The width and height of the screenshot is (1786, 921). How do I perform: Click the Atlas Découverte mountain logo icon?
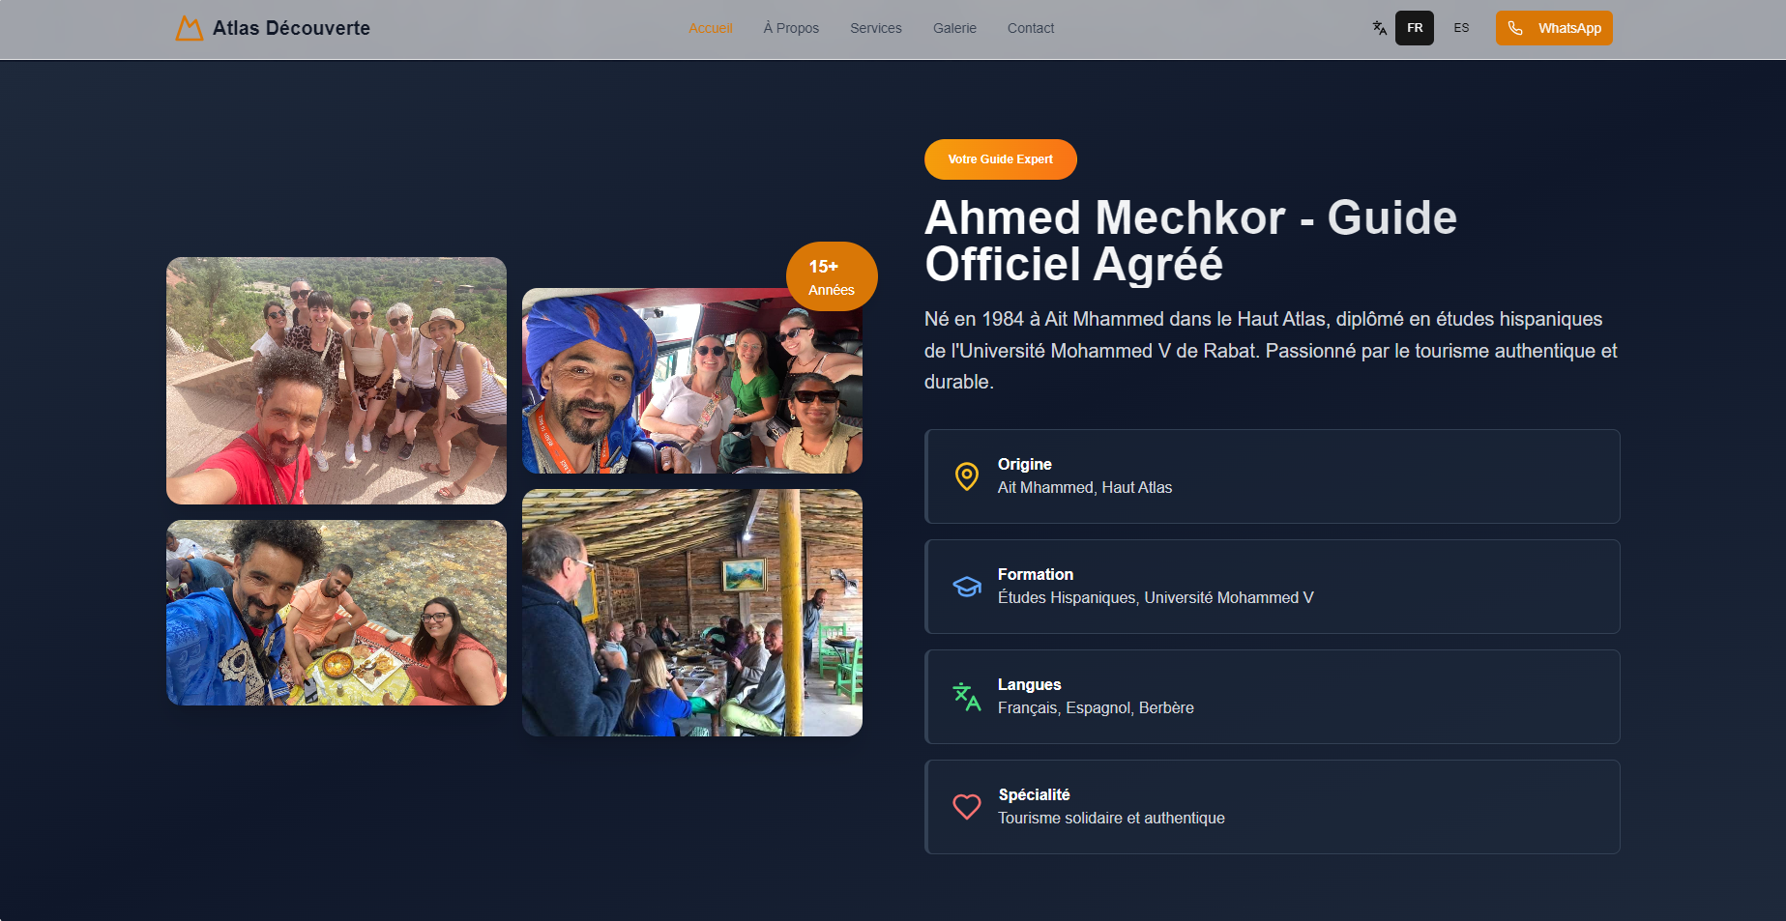click(x=189, y=28)
